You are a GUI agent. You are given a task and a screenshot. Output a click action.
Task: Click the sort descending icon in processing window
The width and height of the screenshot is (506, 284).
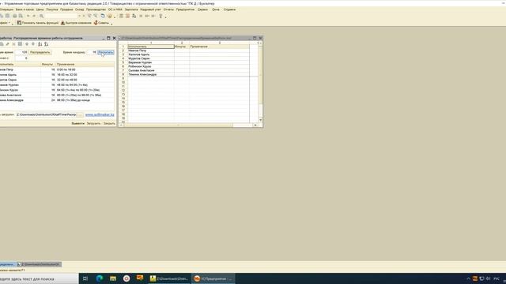(46, 44)
